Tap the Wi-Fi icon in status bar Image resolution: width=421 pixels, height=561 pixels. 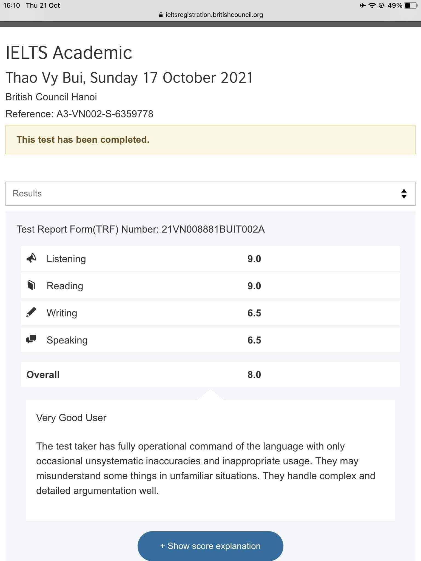372,5
